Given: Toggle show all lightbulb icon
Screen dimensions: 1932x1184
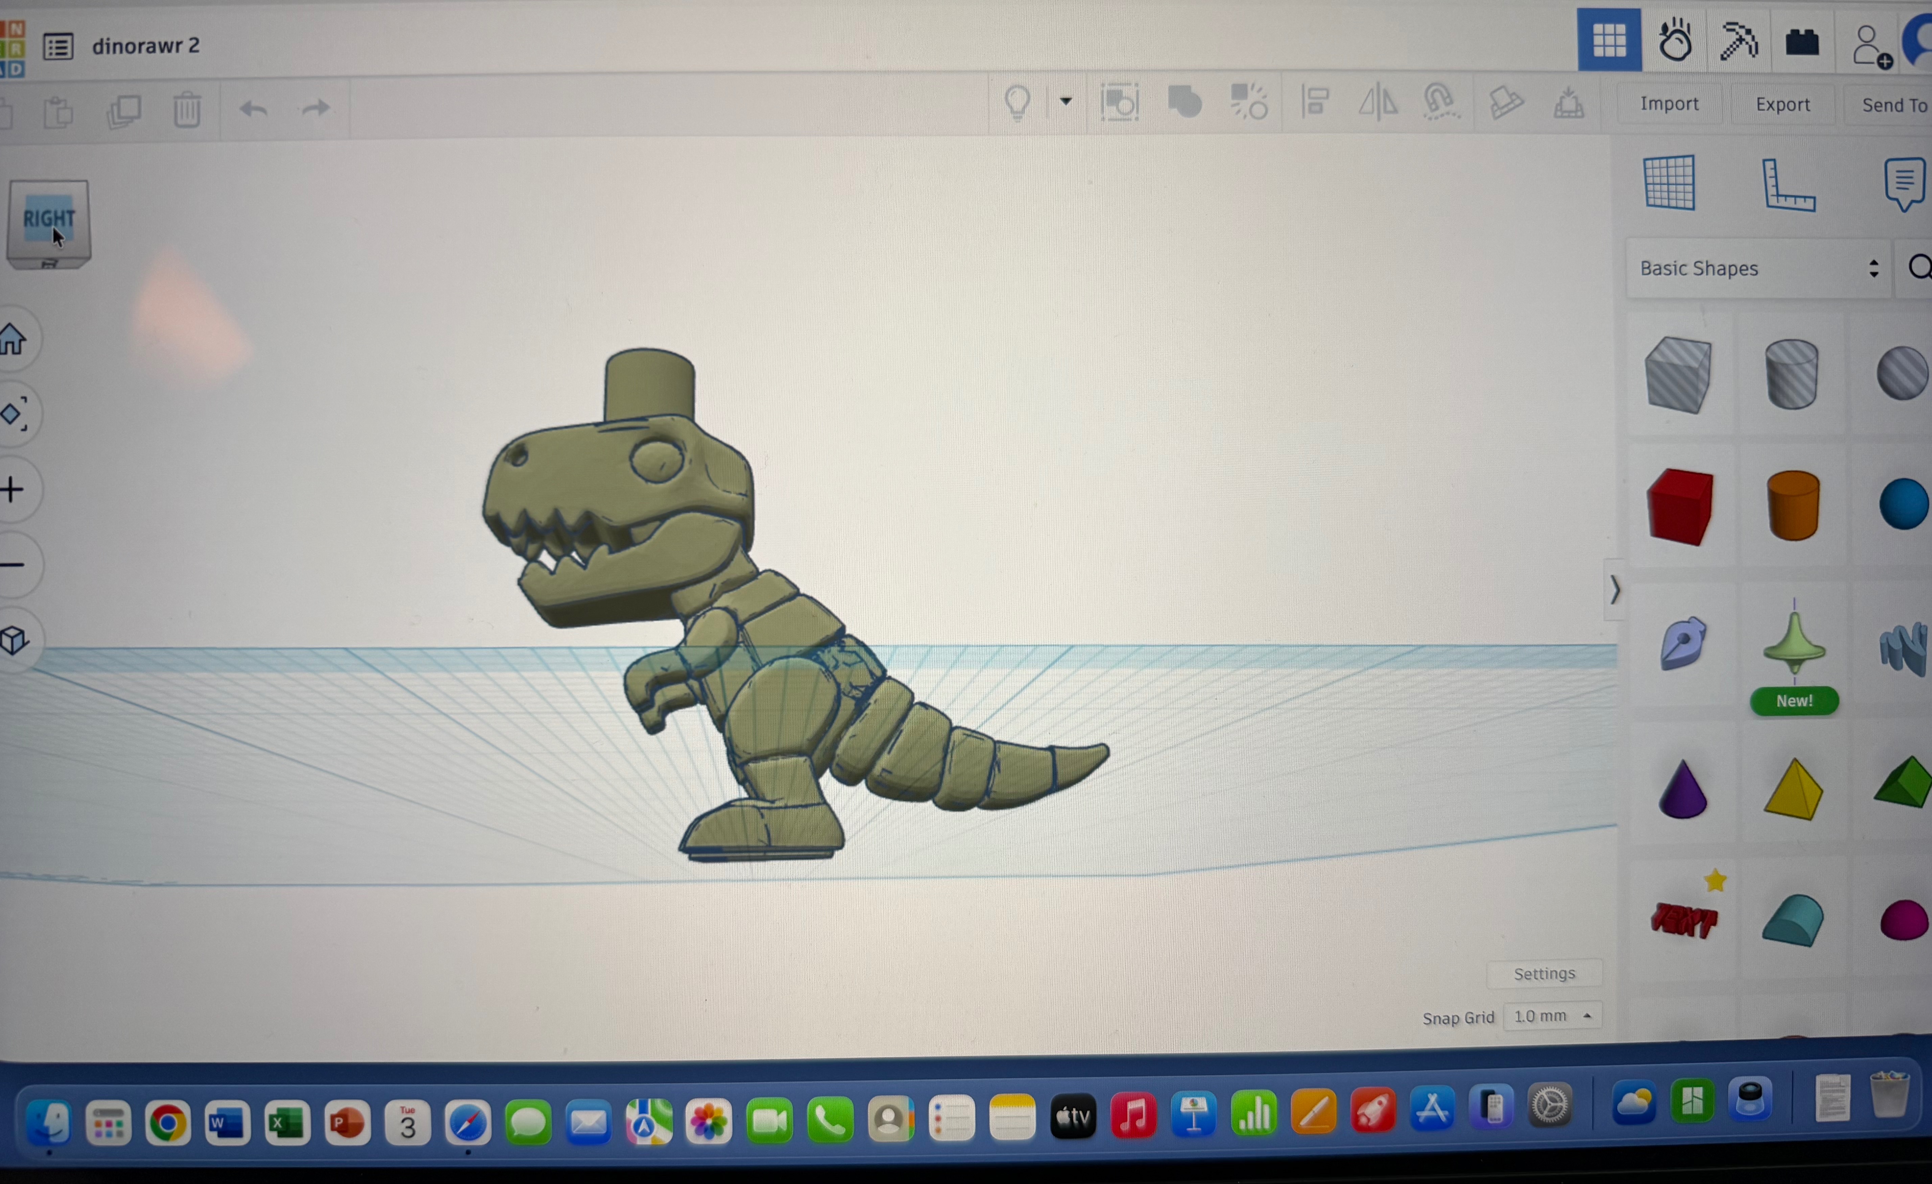Looking at the screenshot, I should click(x=1018, y=102).
